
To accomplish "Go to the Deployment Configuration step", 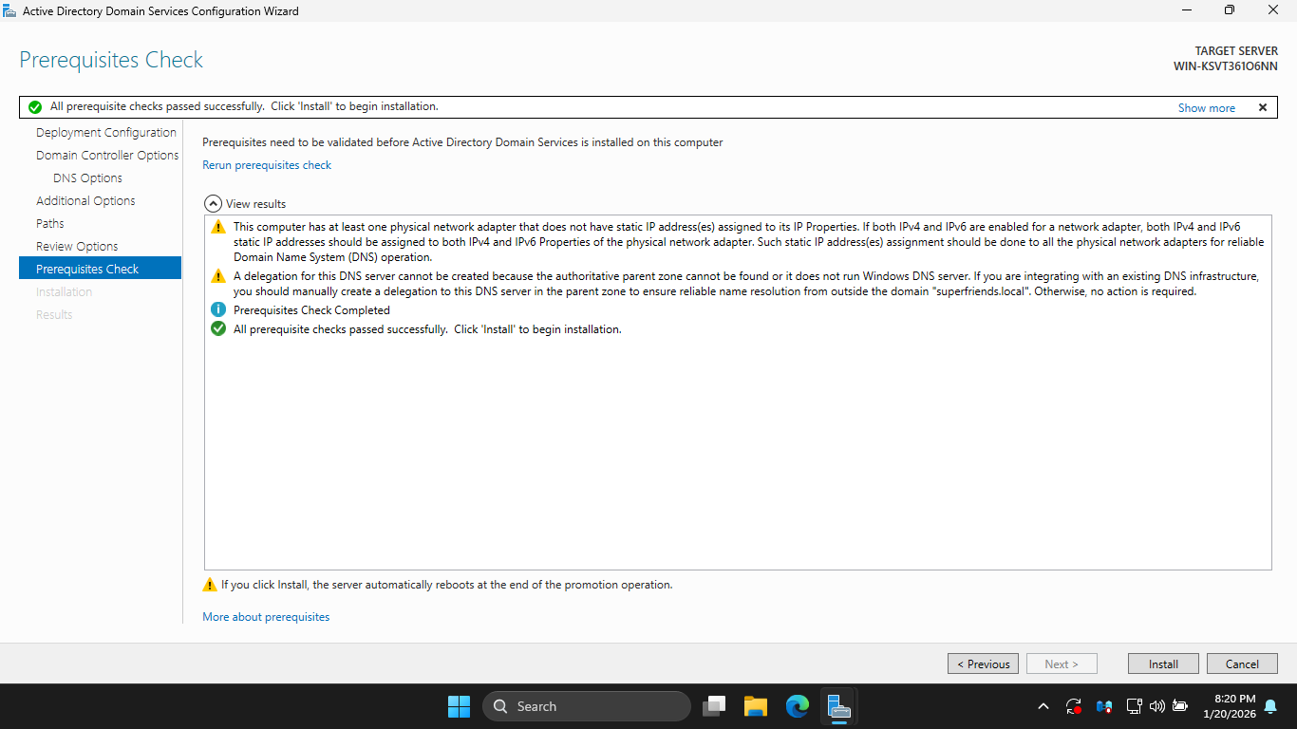I will tap(106, 133).
